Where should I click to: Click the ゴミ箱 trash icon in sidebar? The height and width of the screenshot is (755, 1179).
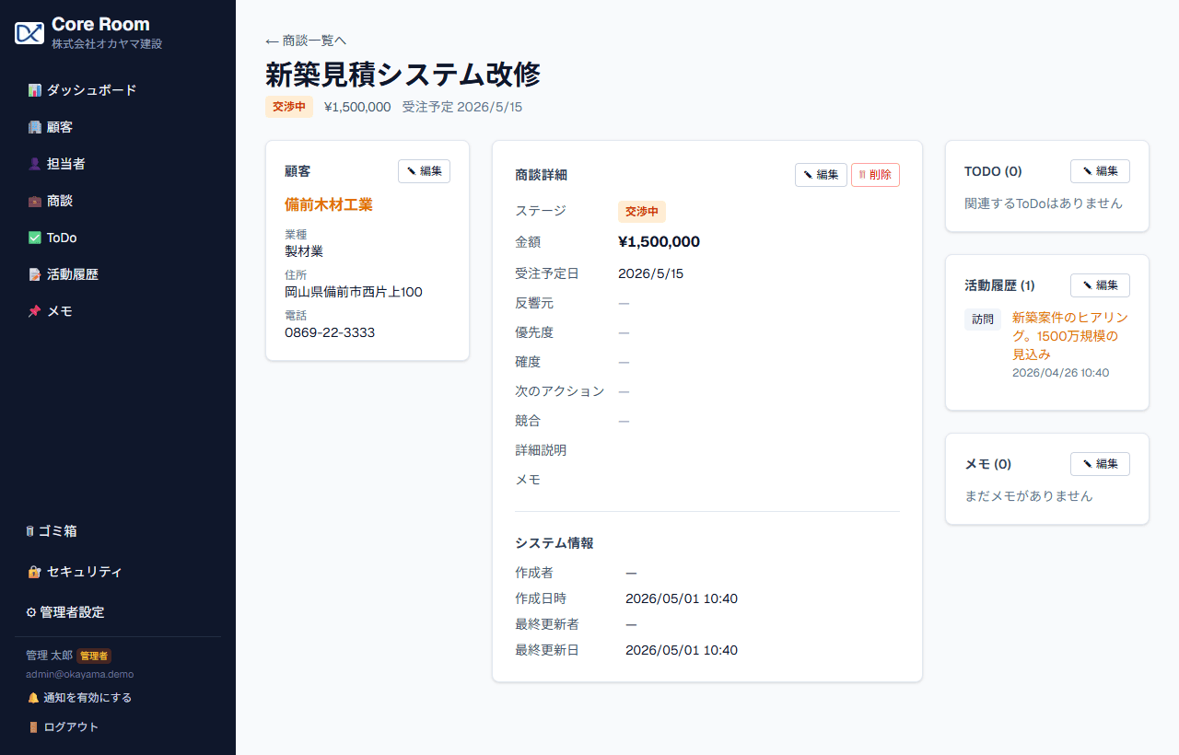(30, 531)
